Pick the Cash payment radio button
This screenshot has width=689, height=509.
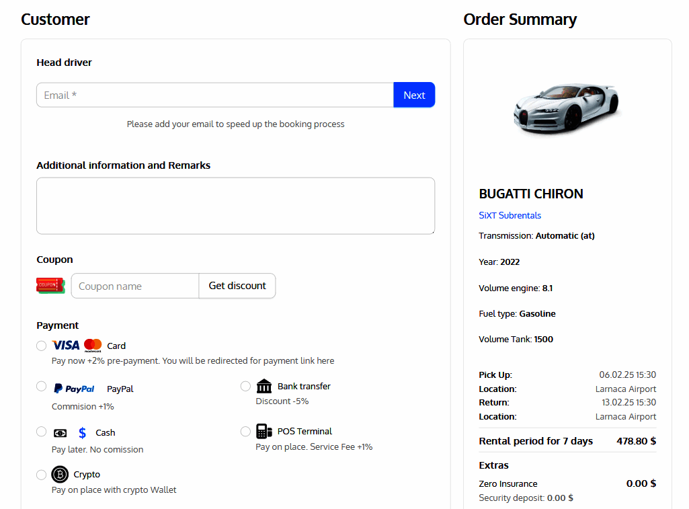tap(42, 432)
